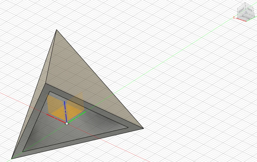Select the pyramid's bottom-left corner vertex
Image resolution: width=257 pixels, height=162 pixels.
tap(11, 159)
